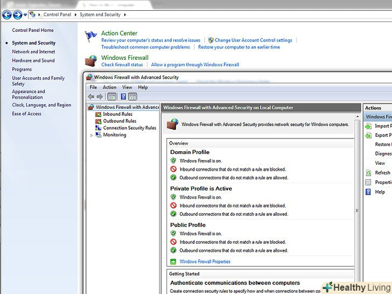Image resolution: width=392 pixels, height=294 pixels.
Task: Toggle the console tree toolbar button
Action: point(112,96)
